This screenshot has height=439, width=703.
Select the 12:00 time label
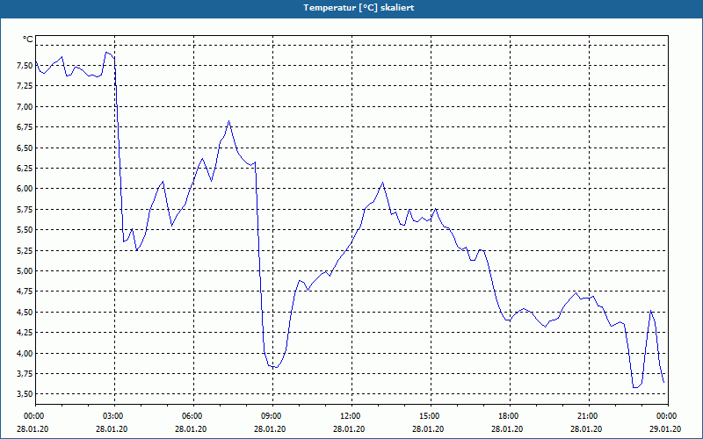tap(348, 416)
